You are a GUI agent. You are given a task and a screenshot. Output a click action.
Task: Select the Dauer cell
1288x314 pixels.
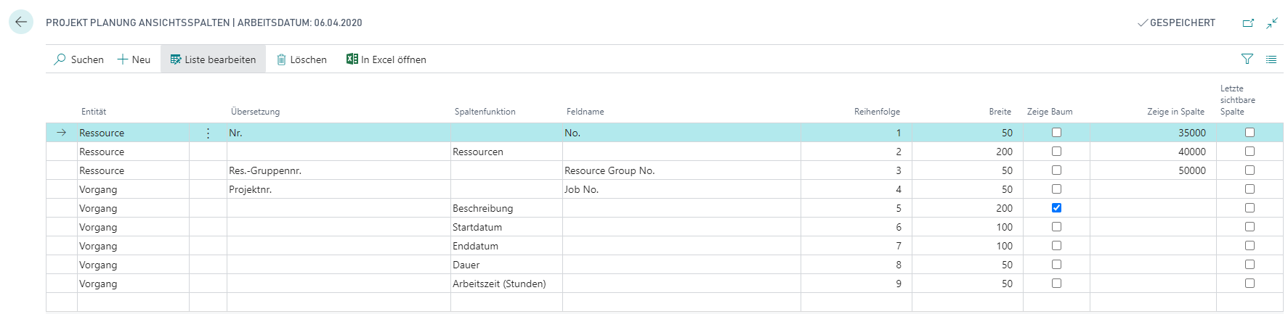click(x=506, y=265)
